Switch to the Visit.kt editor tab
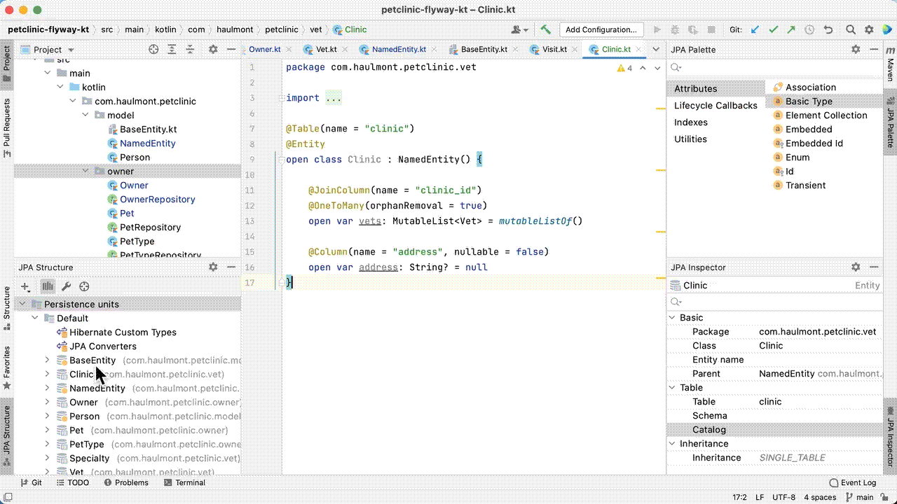The width and height of the screenshot is (897, 504). (x=554, y=50)
